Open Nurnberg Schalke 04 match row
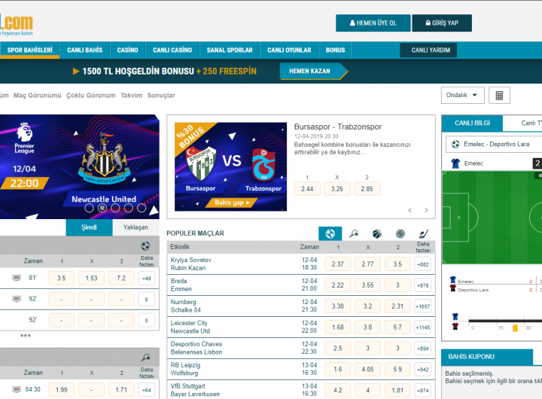The height and width of the screenshot is (399, 542). [x=300, y=306]
